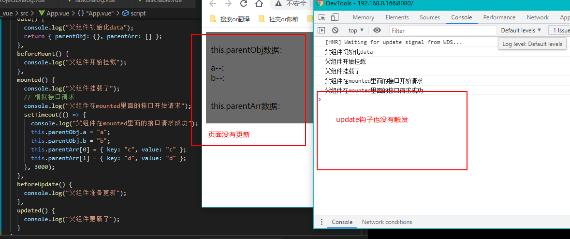The width and height of the screenshot is (570, 239).
Task: Click the script breadcrumb segment
Action: [138, 13]
